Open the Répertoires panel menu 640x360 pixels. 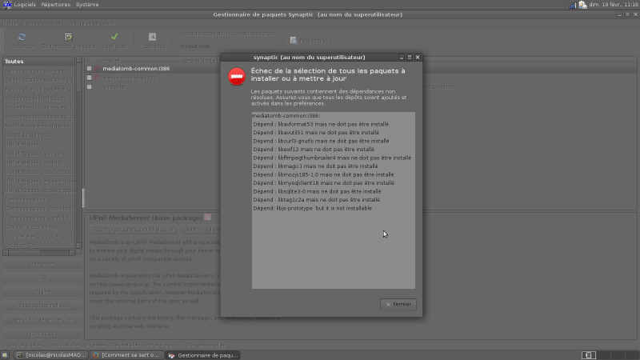coord(55,5)
